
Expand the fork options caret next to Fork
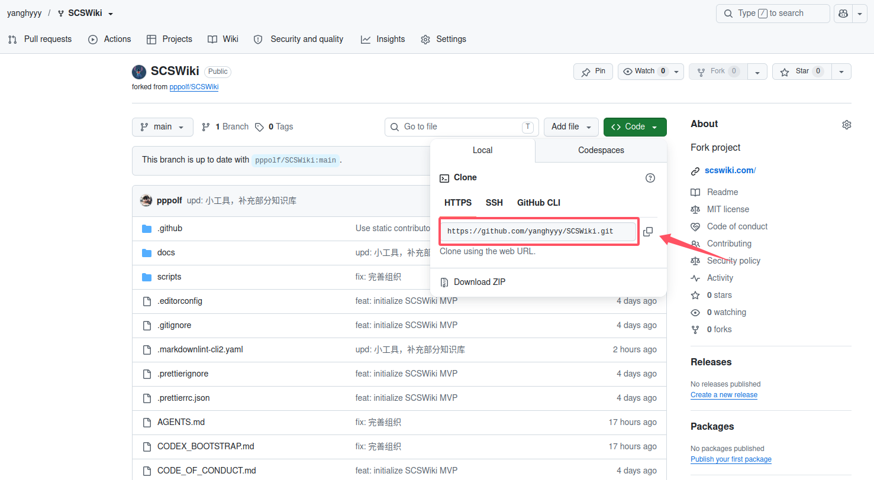tap(757, 72)
